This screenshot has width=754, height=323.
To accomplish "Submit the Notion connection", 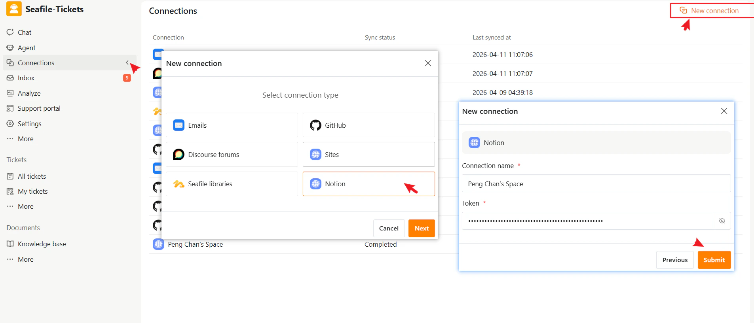I will [714, 260].
